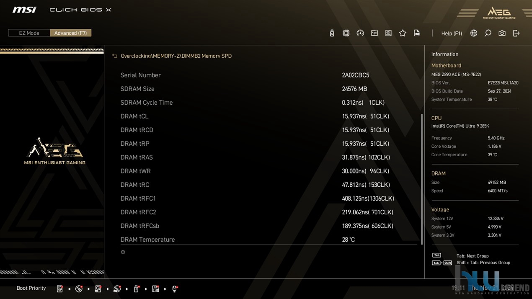Select the DRAM Temperature row

coord(269,240)
